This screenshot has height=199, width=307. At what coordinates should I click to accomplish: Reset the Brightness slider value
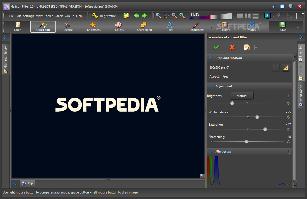288,103
